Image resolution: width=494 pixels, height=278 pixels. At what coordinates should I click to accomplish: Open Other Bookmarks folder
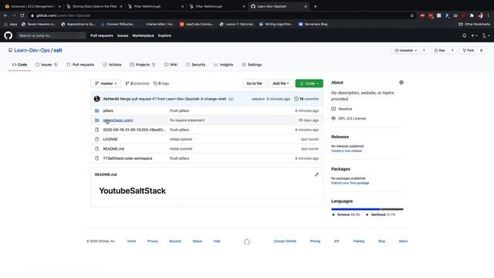[474, 24]
